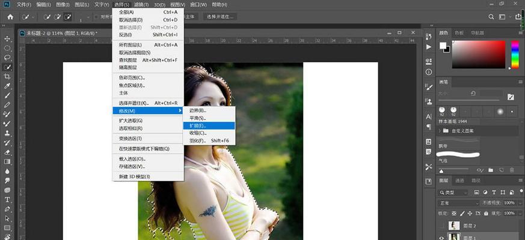This screenshot has height=240, width=525.
Task: Select the Lasso tool
Action: point(7,58)
